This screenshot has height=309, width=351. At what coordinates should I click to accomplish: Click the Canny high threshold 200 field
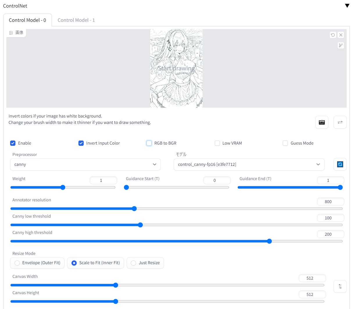pos(331,234)
